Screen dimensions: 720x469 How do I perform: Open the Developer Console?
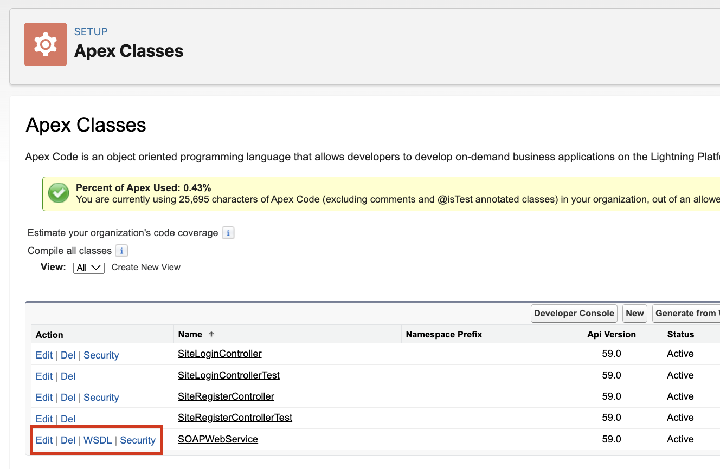(574, 313)
